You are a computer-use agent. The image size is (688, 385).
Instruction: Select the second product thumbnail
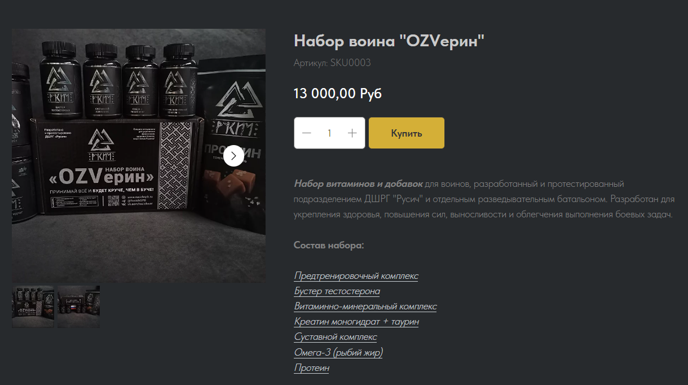pyautogui.click(x=78, y=307)
